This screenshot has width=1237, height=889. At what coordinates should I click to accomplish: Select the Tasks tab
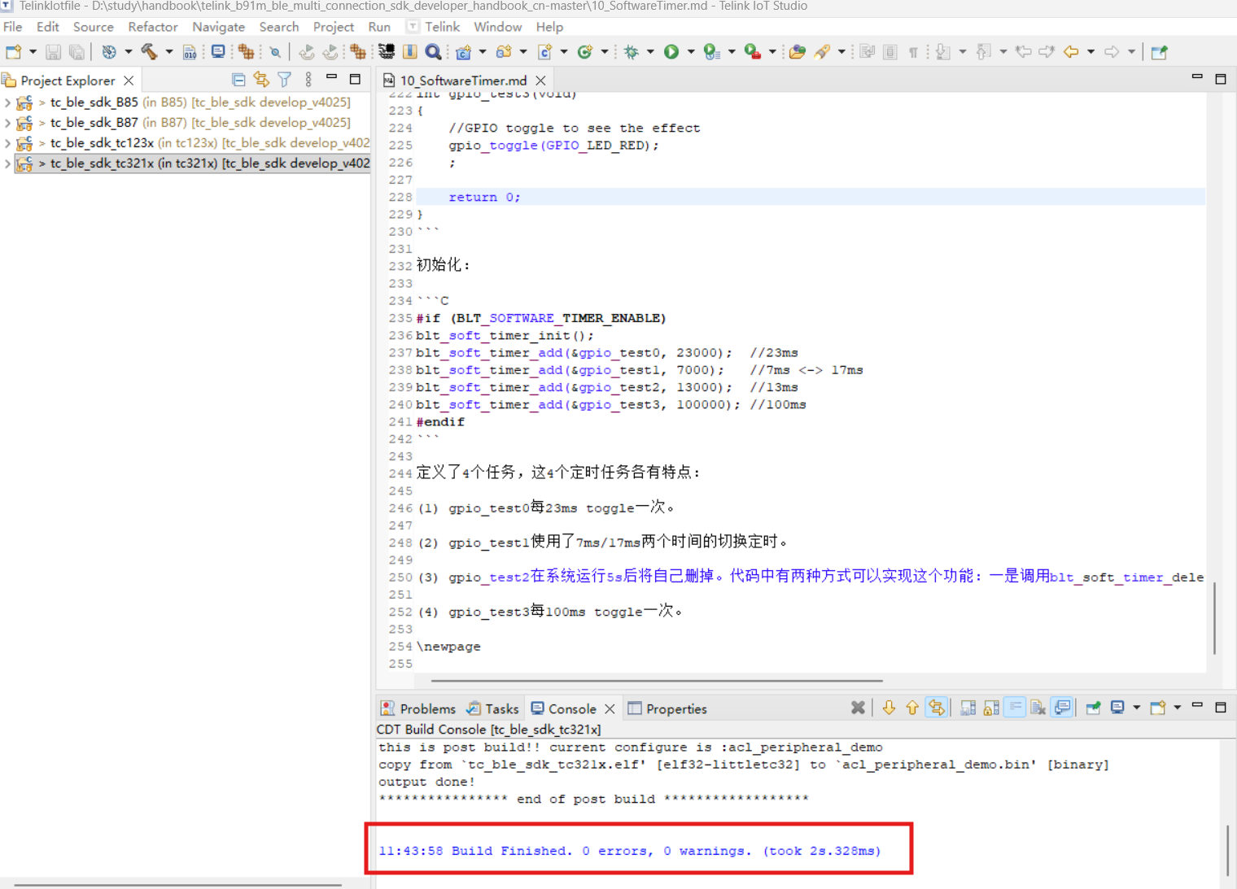tap(493, 708)
